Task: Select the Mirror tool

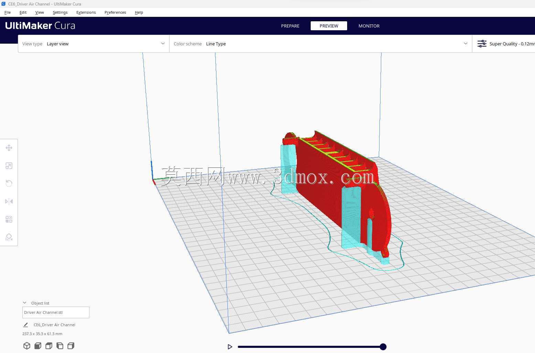Action: point(9,201)
